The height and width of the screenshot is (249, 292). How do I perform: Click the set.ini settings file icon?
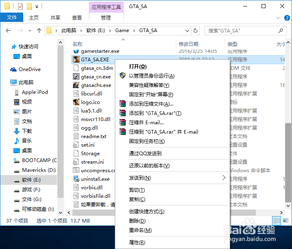76,145
